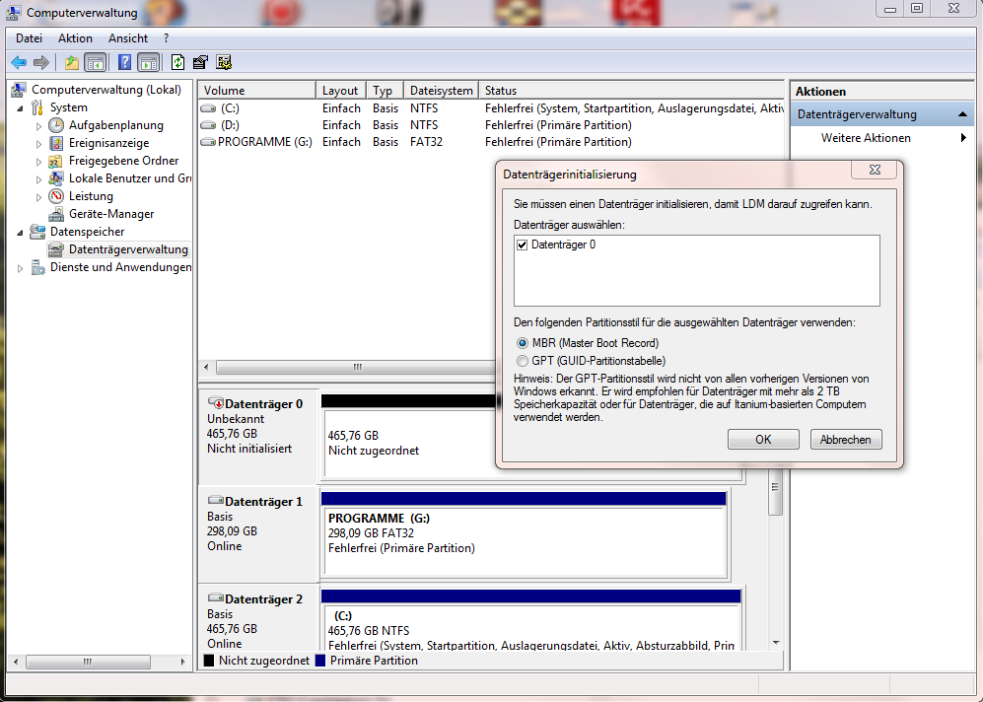Open the Aktion menu
Screen dimensions: 983x702
pyautogui.click(x=75, y=38)
